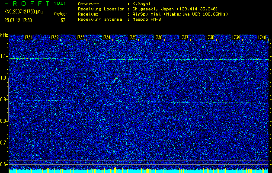Click the 1733 time marker
The image size is (272, 173).
[80, 37]
